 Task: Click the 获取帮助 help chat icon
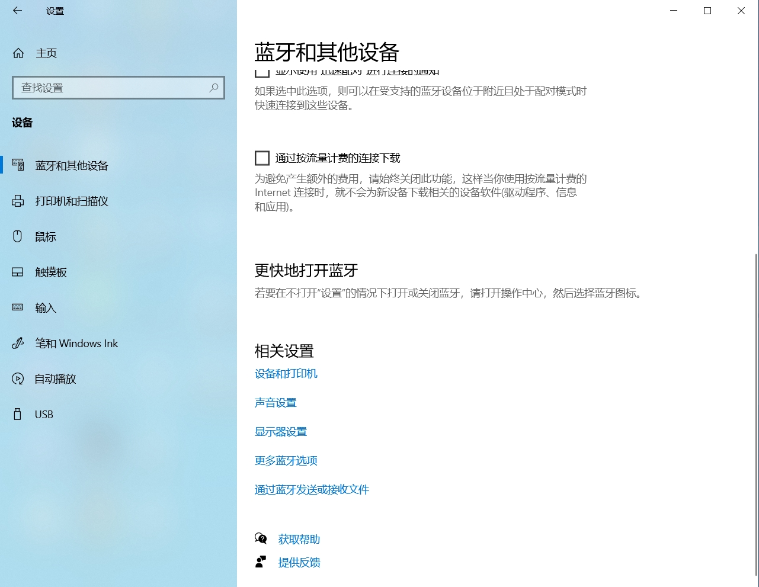[x=261, y=538]
